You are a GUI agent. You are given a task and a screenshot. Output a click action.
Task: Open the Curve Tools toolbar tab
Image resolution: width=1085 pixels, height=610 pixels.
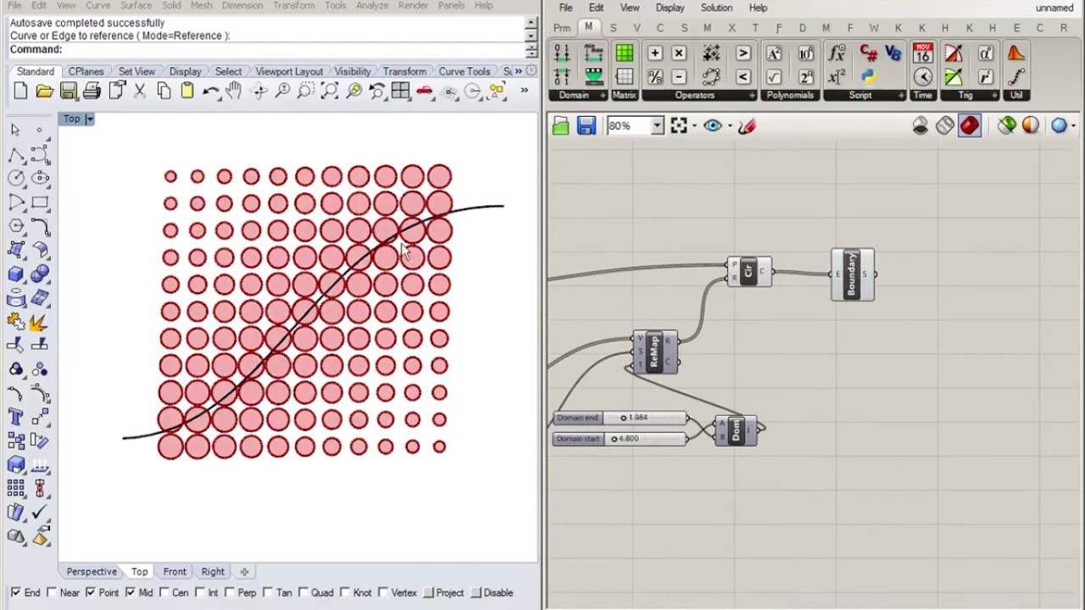pos(465,72)
